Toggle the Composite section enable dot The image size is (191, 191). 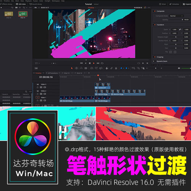tap(155, 11)
